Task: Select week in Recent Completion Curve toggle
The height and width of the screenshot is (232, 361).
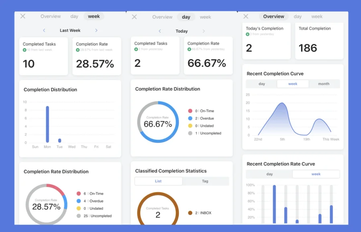Action: point(293,84)
